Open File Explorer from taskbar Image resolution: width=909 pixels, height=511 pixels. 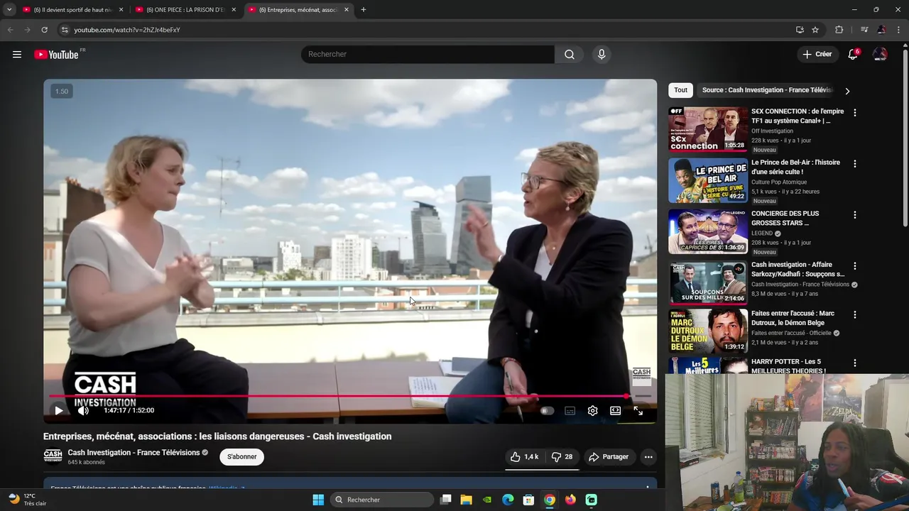(x=466, y=500)
